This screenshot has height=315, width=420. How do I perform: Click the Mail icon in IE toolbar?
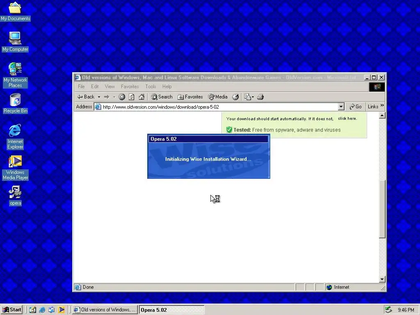pyautogui.click(x=249, y=97)
